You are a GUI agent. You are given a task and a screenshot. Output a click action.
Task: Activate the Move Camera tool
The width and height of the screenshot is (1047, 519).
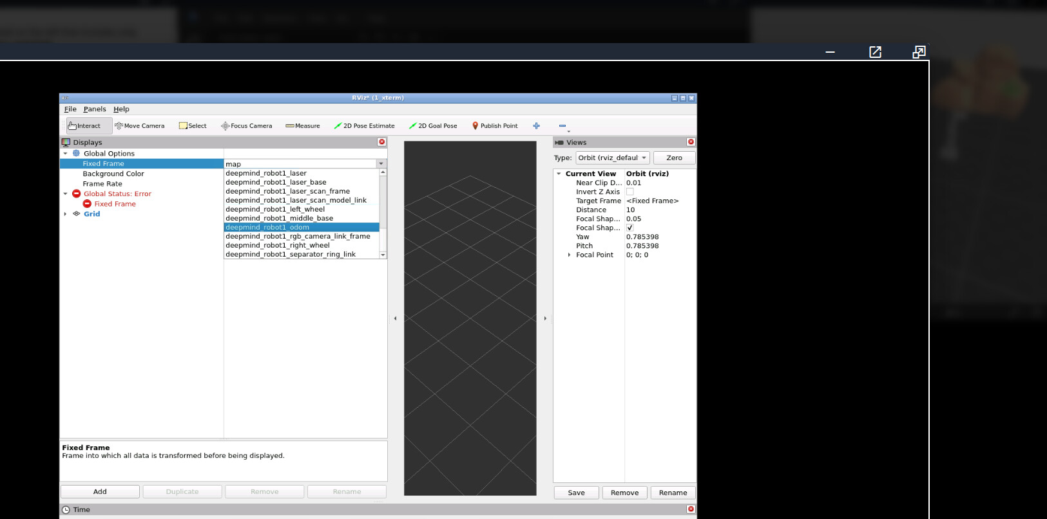point(140,126)
